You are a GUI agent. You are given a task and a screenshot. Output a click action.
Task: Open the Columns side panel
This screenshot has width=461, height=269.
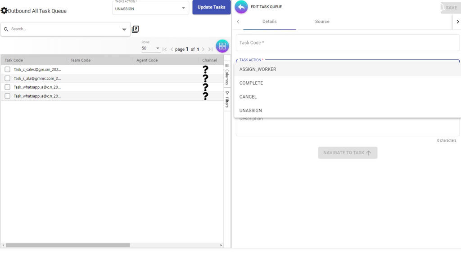(x=227, y=75)
